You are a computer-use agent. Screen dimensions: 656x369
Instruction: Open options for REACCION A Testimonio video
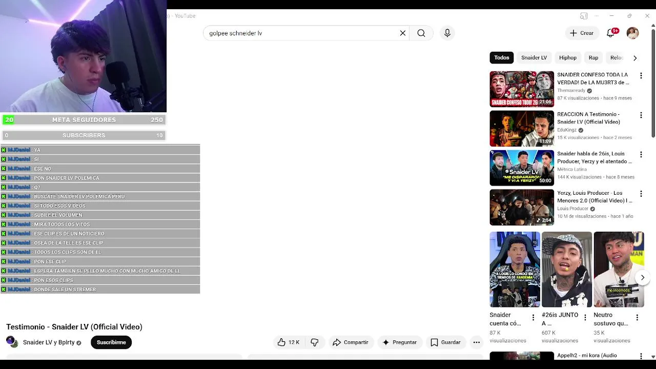[x=641, y=115]
